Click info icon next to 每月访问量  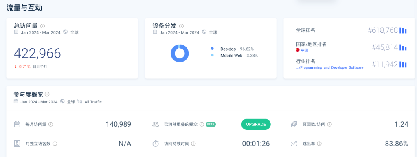(x=50, y=124)
